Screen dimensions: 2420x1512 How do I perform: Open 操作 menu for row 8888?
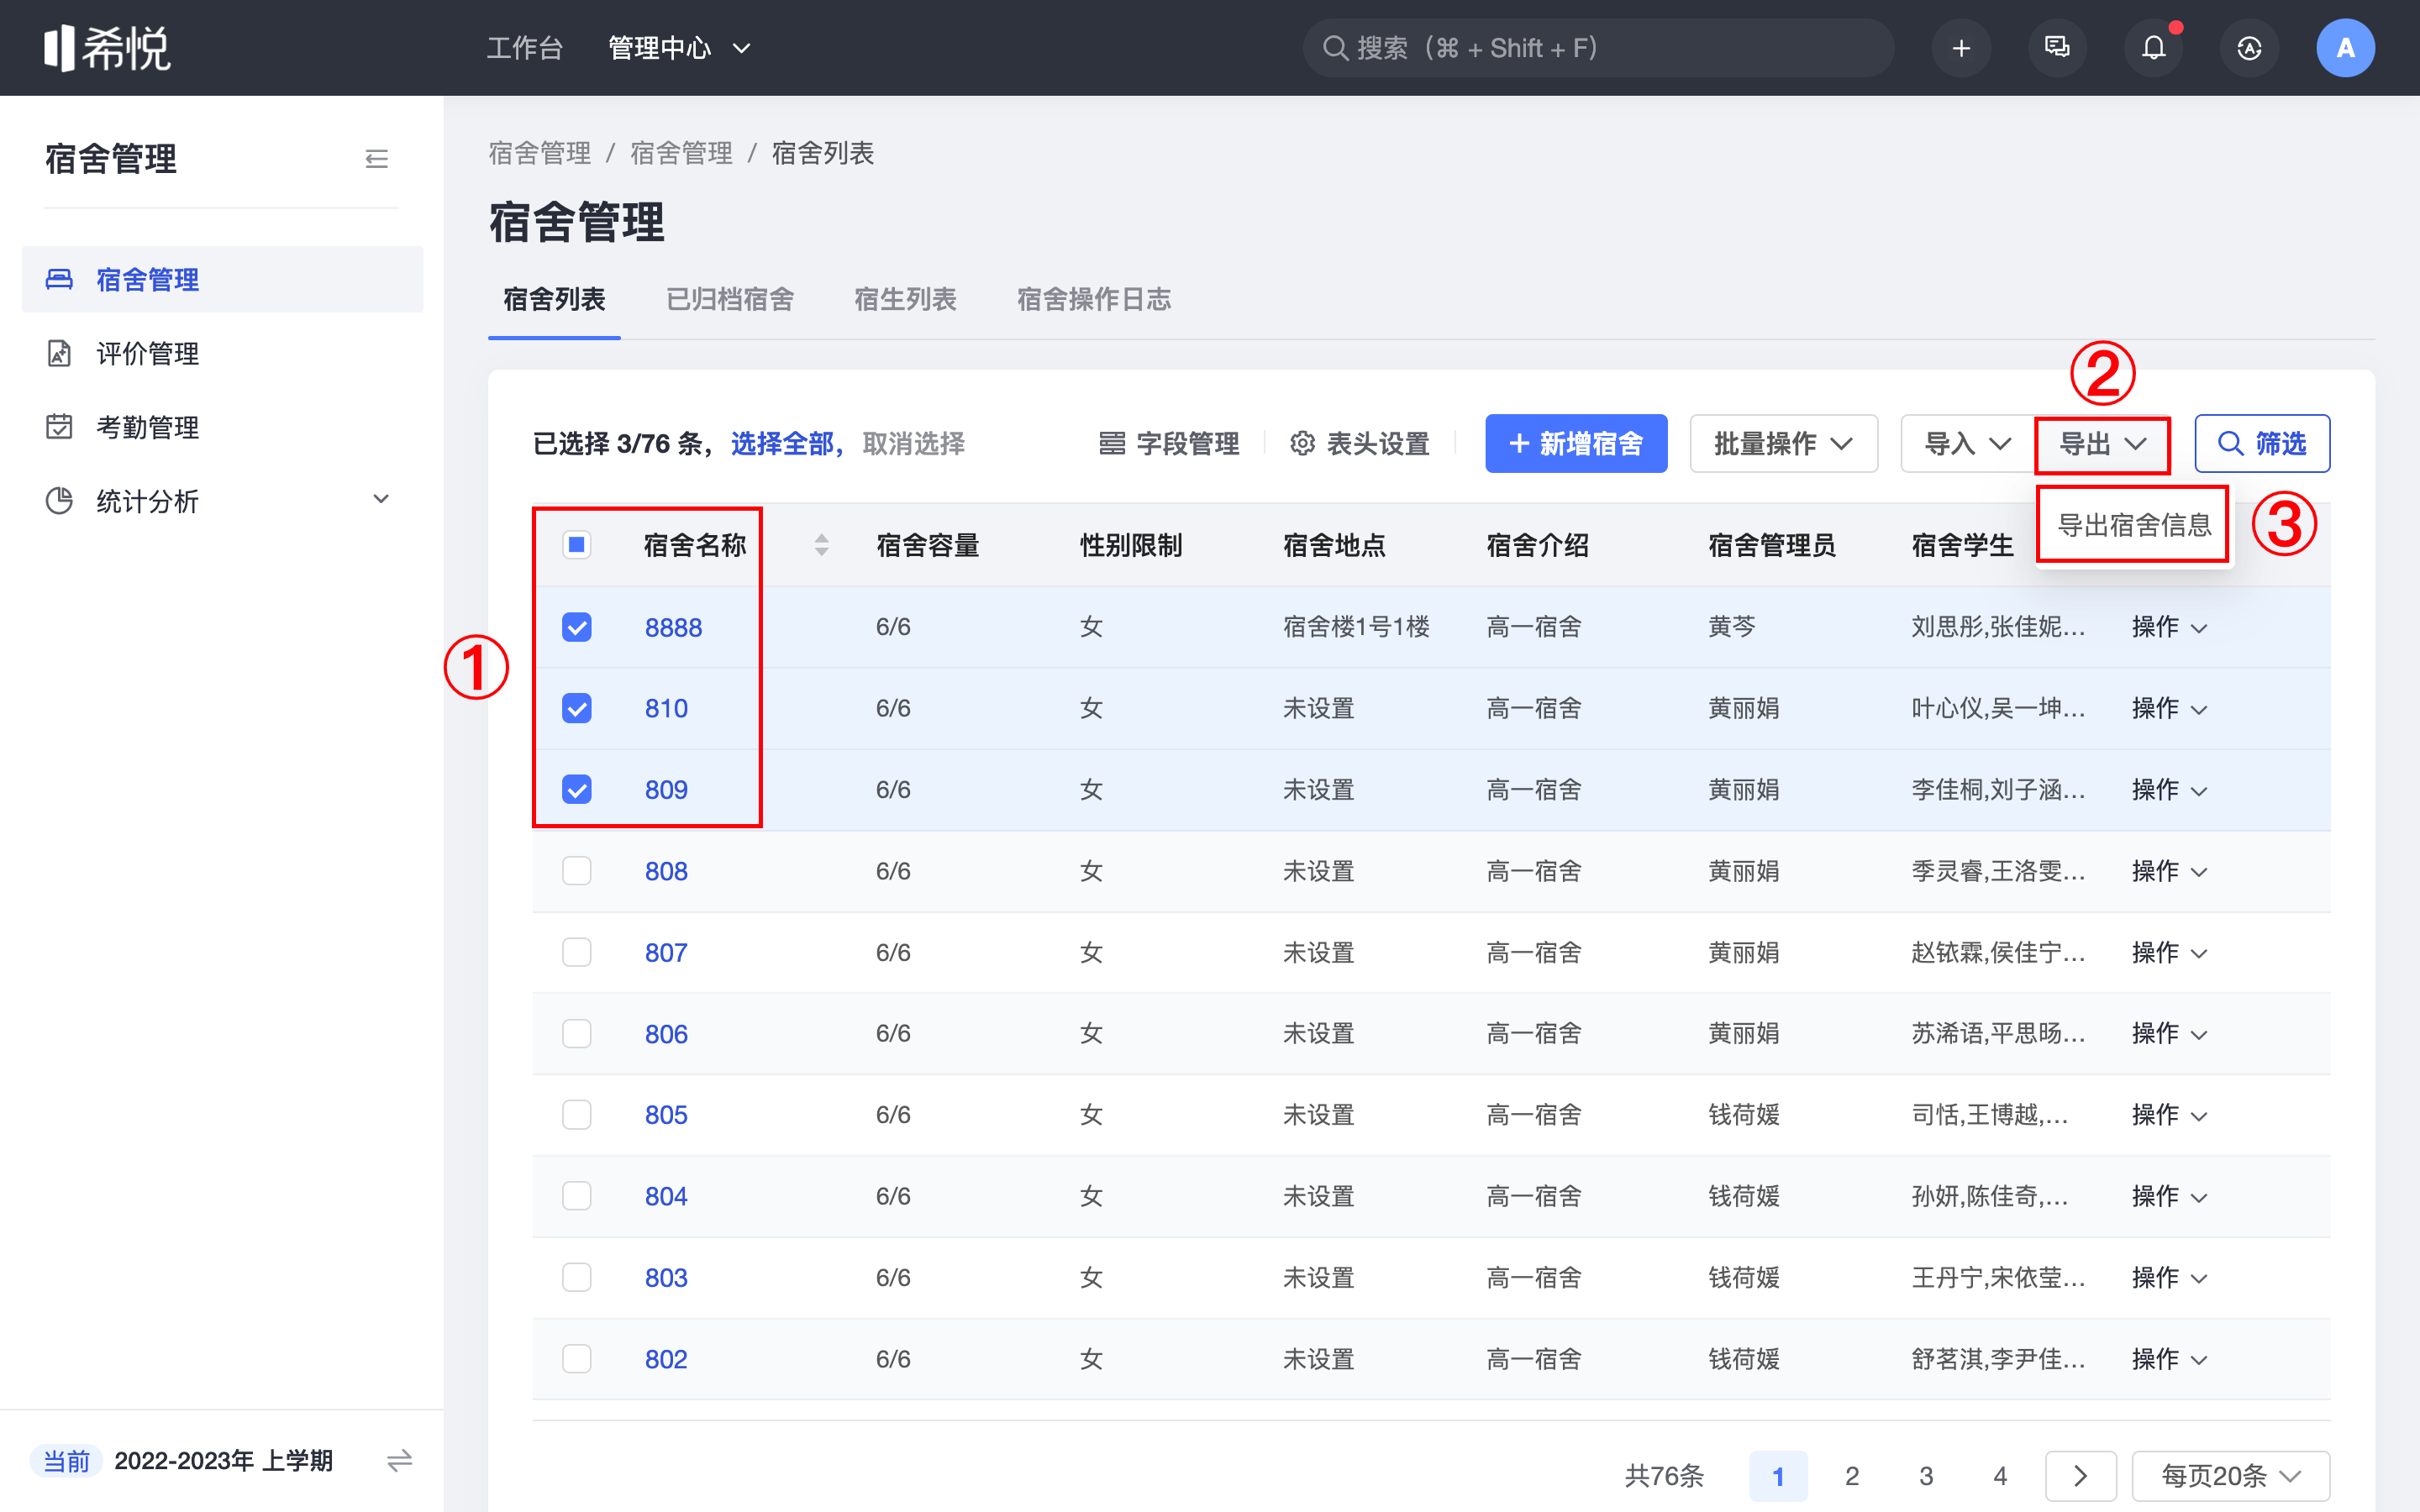coord(2169,627)
